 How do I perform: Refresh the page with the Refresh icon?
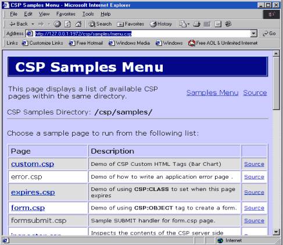pyautogui.click(x=67, y=24)
